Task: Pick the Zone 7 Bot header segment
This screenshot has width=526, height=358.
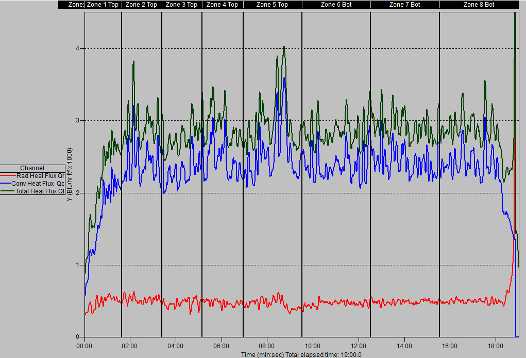Action: [404, 5]
